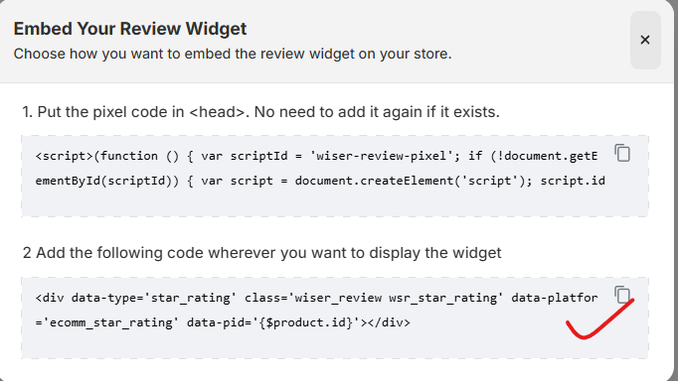Click the "='ecomm_star_rating'" code line
The height and width of the screenshot is (381, 678).
[223, 322]
